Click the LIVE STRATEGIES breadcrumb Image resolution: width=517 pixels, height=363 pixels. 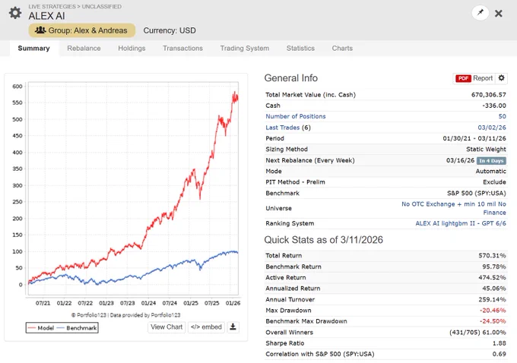point(52,6)
